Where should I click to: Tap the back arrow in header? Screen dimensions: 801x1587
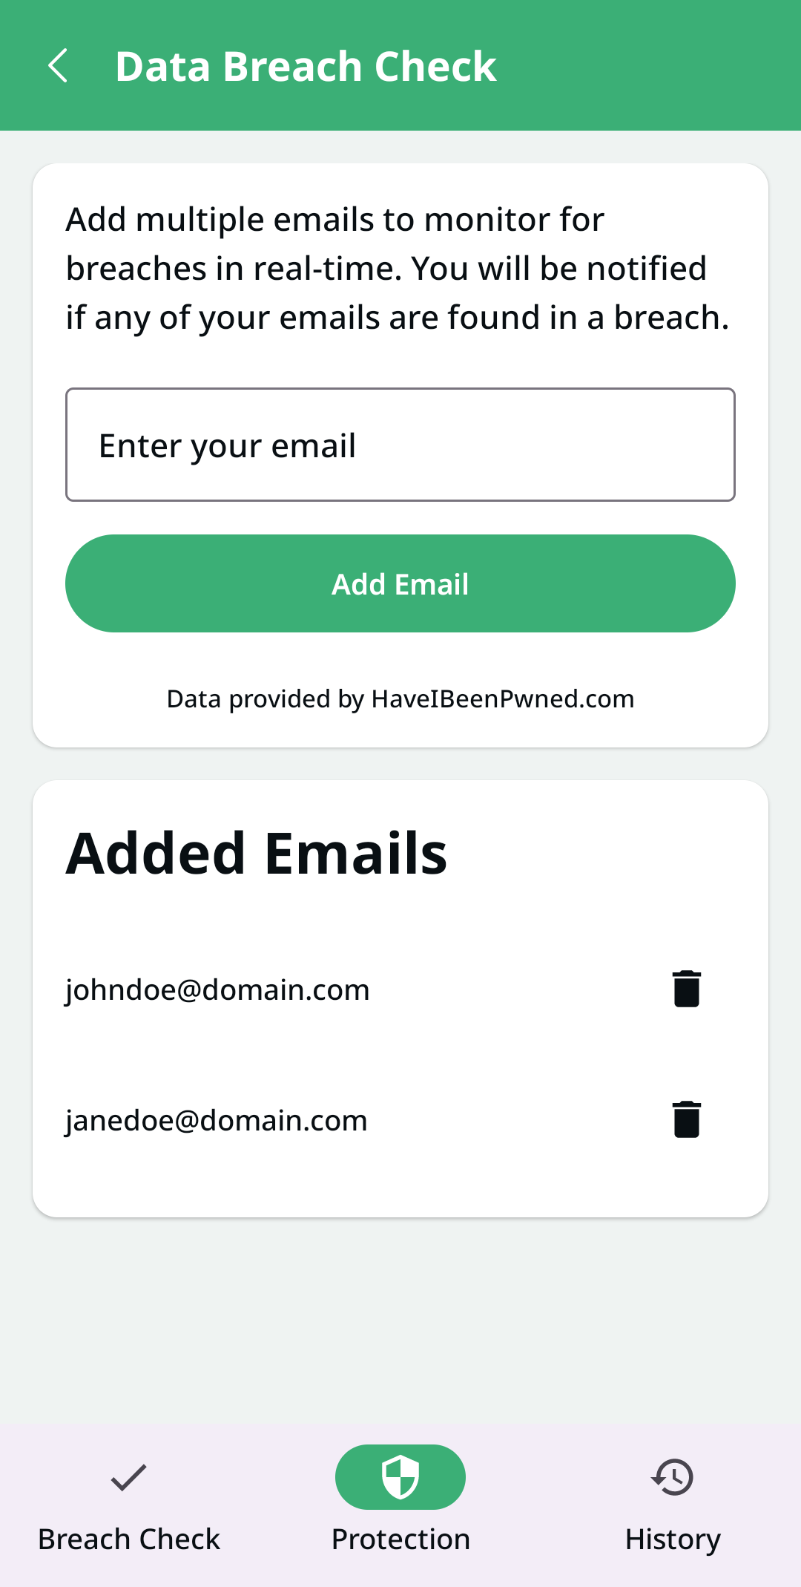click(58, 66)
